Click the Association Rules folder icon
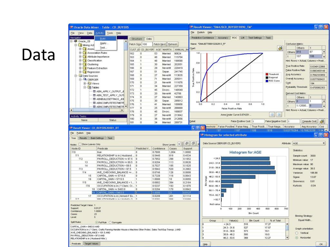The height and width of the screenshot is (247, 330). (85, 53)
